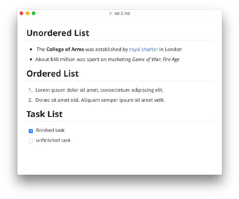
Task: Click the first bullet point marker
Action: point(31,49)
